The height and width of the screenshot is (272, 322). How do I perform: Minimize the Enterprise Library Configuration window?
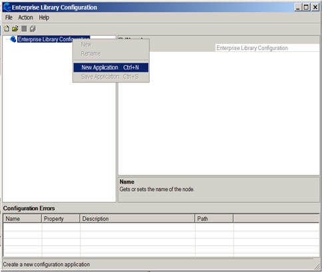(298, 7)
